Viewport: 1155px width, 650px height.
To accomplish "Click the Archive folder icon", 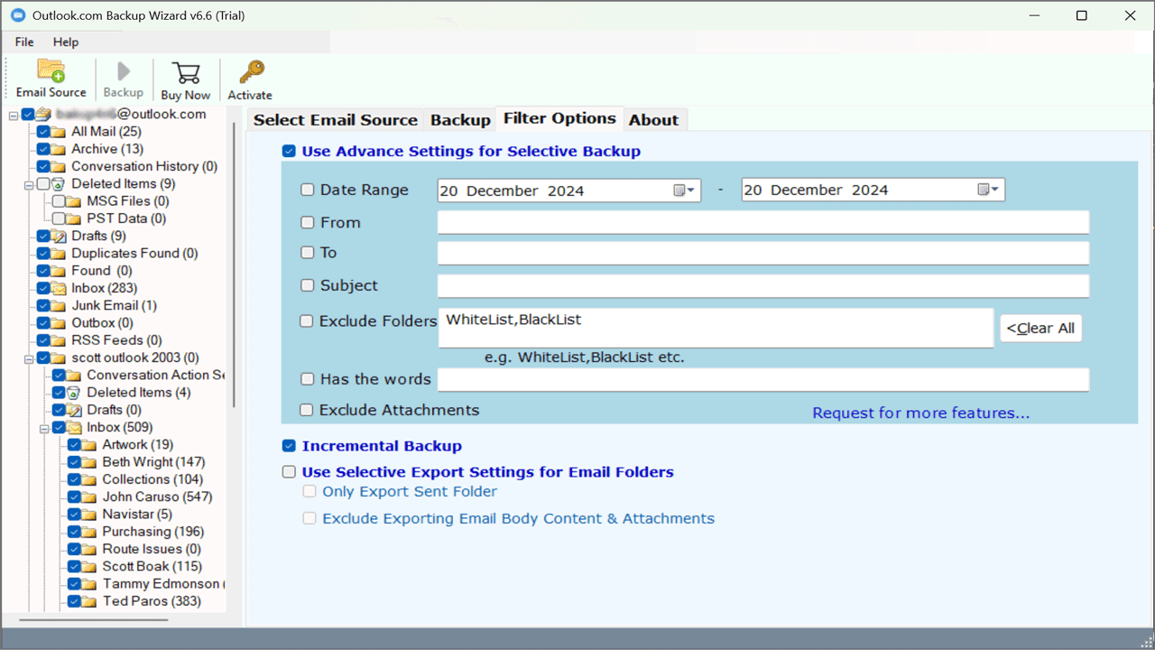I will click(x=58, y=149).
